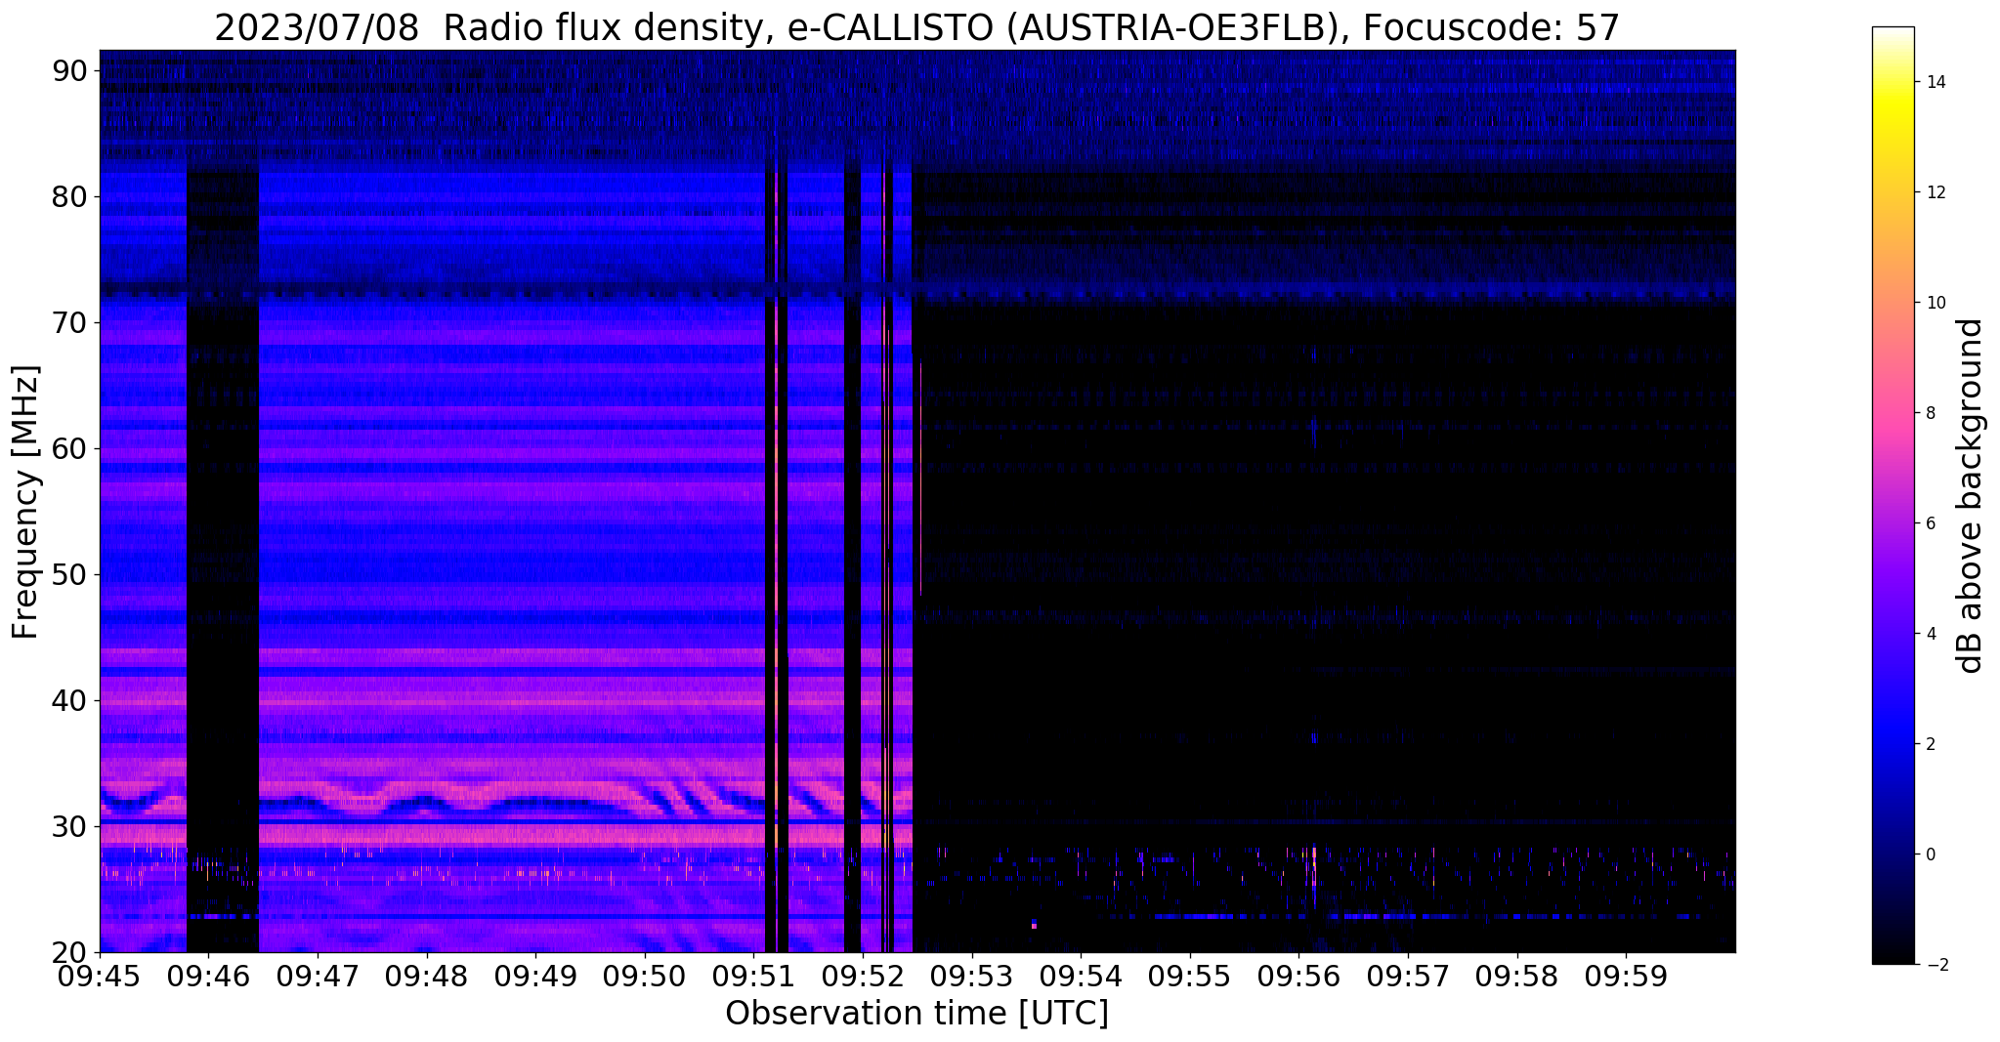Screen dimensions: 2000x1042
Task: Click the thin pink vertical burst after 09:52
Action: coord(920,478)
